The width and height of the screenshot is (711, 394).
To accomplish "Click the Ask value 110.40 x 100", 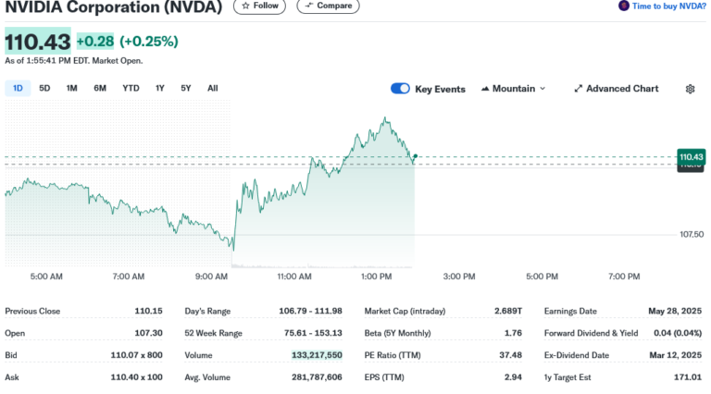I will pos(136,377).
